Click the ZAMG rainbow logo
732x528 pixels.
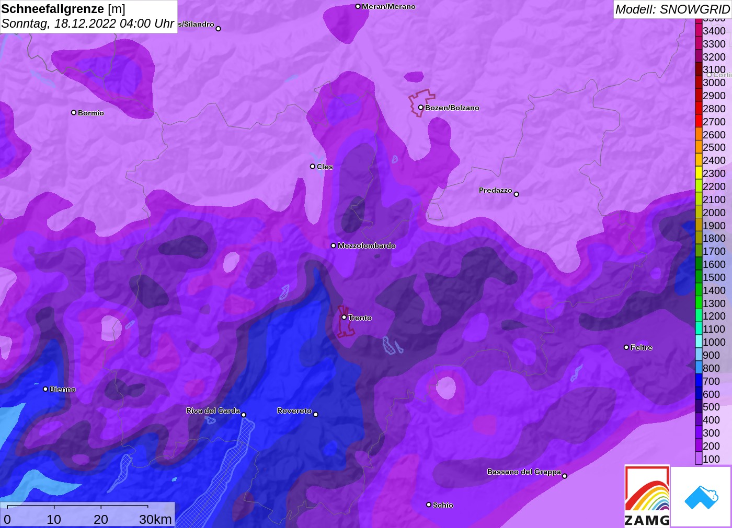(647, 496)
